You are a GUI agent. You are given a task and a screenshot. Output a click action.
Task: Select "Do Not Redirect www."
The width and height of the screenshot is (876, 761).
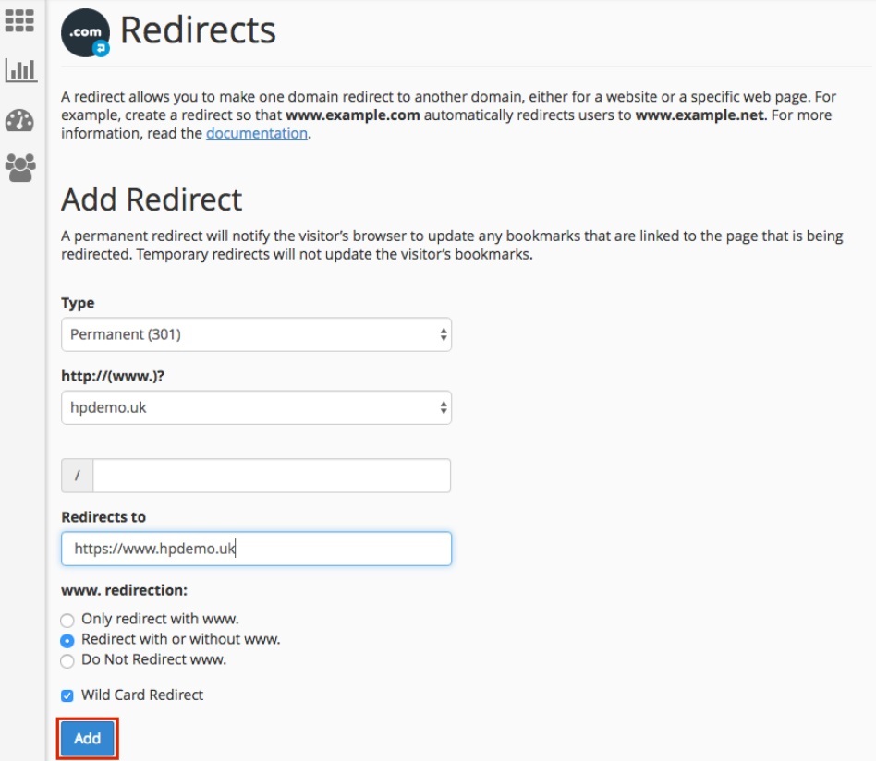[66, 658]
